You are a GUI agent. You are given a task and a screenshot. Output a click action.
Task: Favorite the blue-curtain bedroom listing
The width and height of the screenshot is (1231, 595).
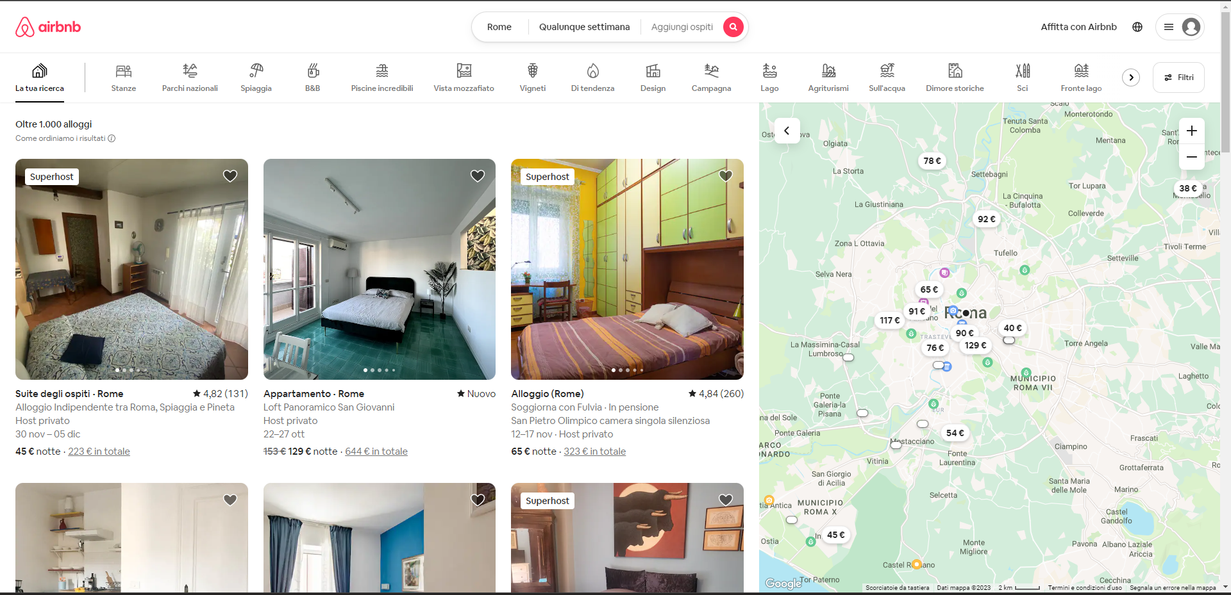point(478,500)
